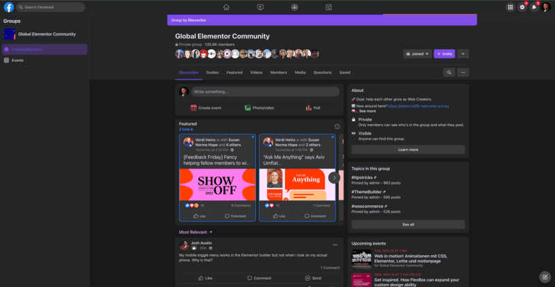Image resolution: width=555 pixels, height=287 pixels.
Task: Like the Ask Me Anything featured post
Action: (x=280, y=216)
